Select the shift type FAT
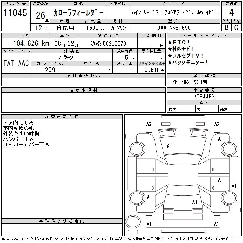Image resolution: width=243 pixels, height=243 pixels. (x=9, y=63)
